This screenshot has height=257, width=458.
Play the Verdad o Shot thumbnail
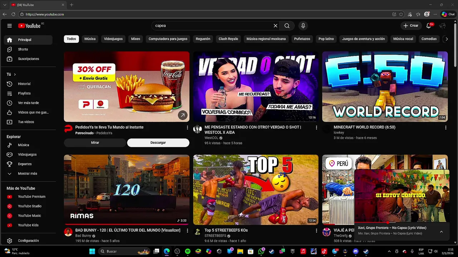[256, 87]
